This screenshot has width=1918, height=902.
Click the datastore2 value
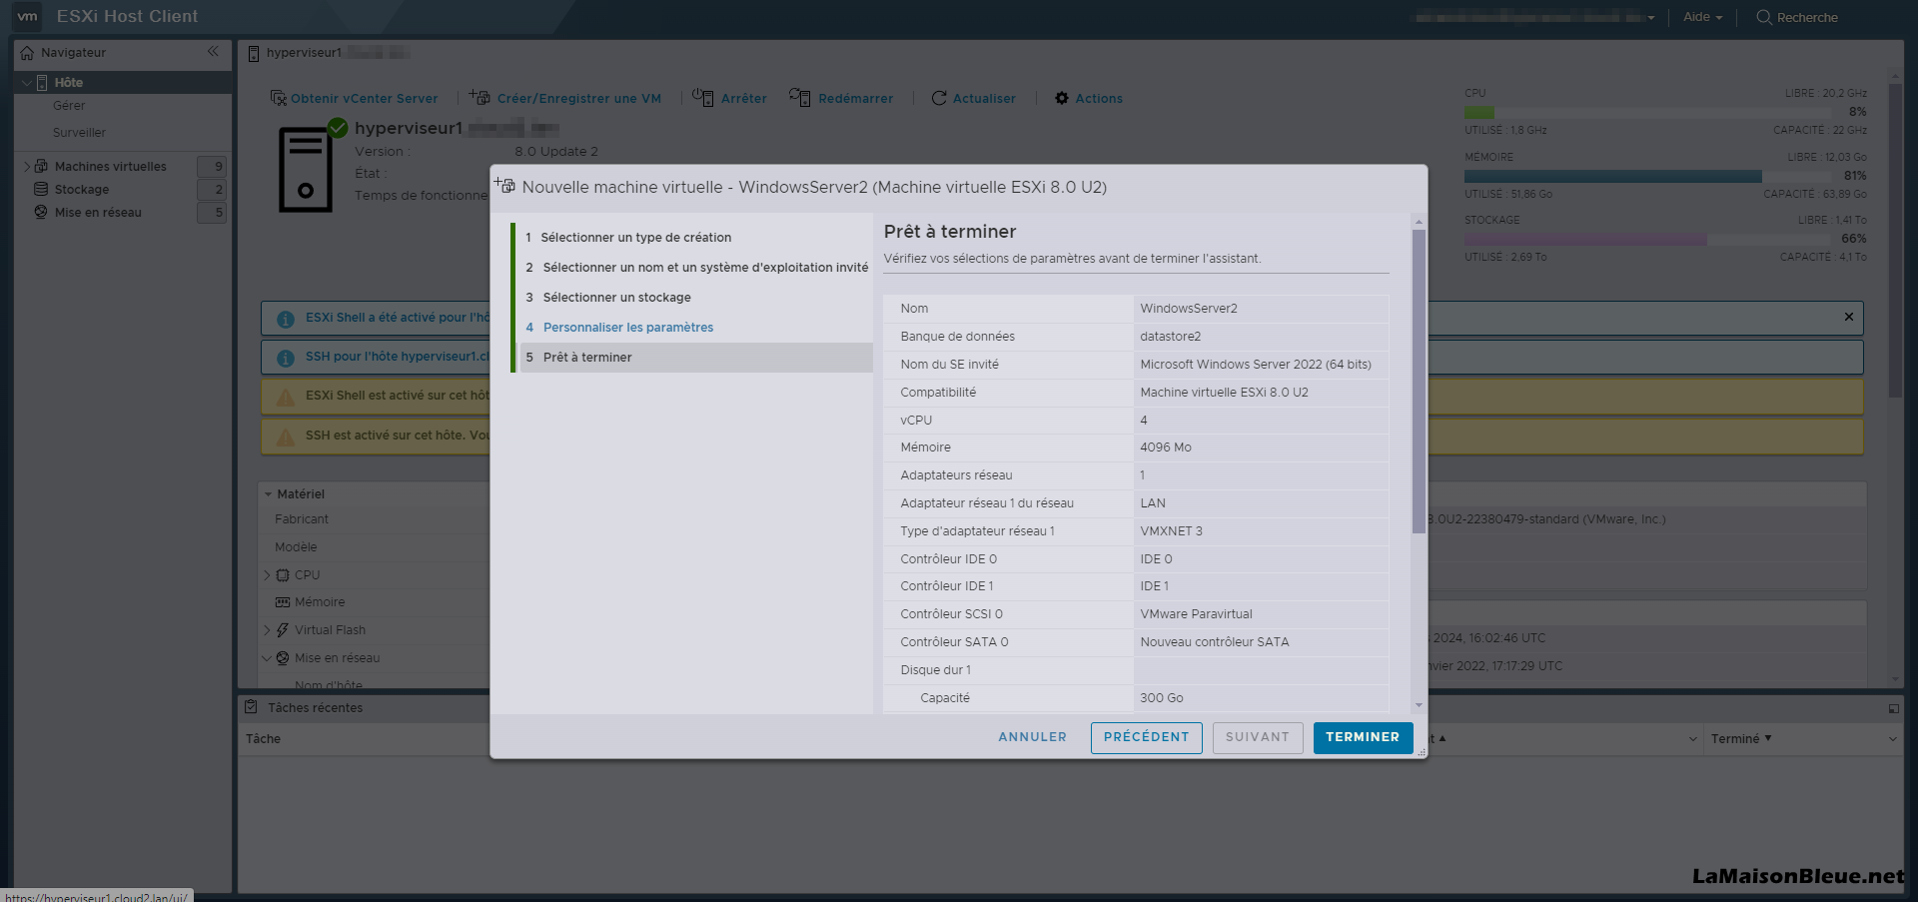point(1171,337)
